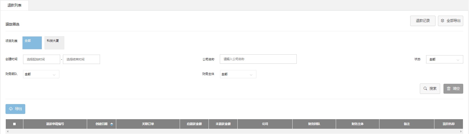Click the left arrow of horizontal scrollbar

(7, 132)
